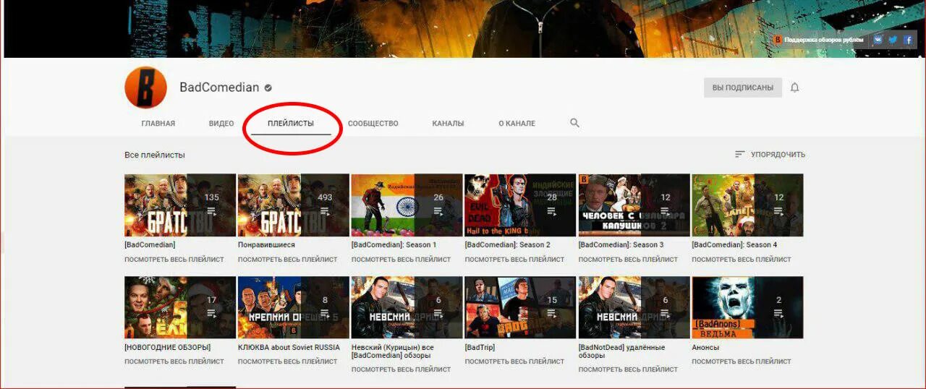926x389 pixels.
Task: View full playlist under Понравившиеся
Action: coord(287,259)
